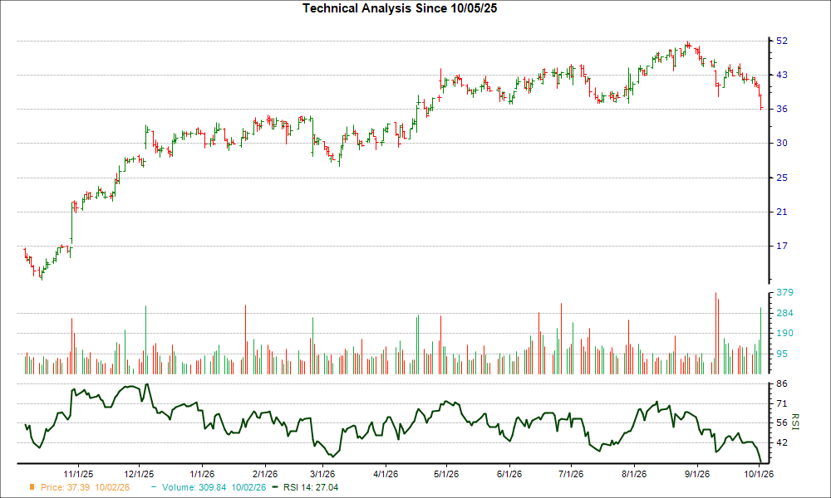
Task: Click the 8/1/26 date label
Action: click(x=634, y=474)
